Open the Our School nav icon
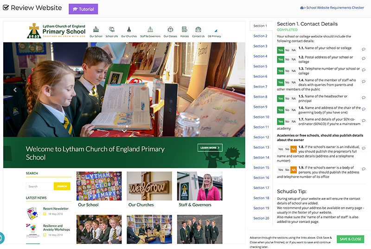This screenshot has height=249, width=371. [x=96, y=30]
